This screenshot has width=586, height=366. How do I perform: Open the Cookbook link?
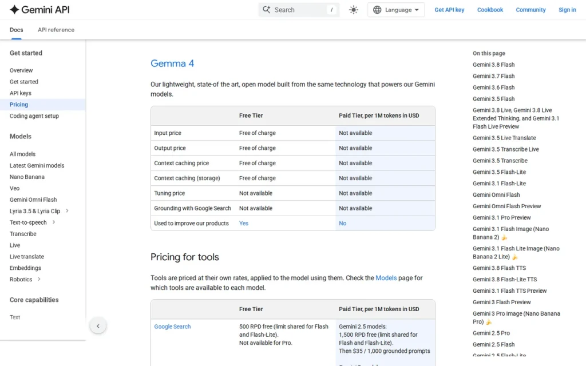click(490, 10)
